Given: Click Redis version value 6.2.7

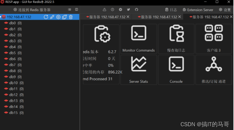Looking at the screenshot, I should (112, 52).
